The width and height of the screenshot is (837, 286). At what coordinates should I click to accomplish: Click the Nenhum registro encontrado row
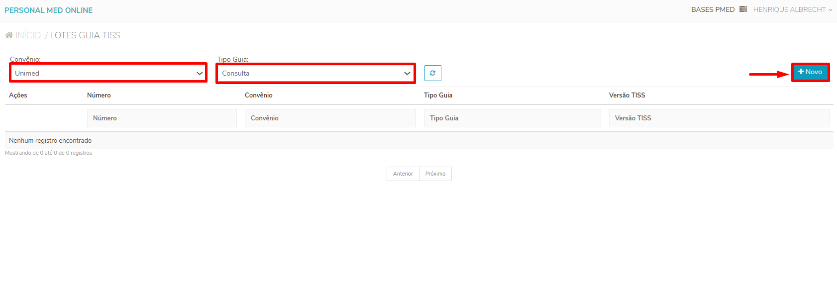click(x=419, y=141)
